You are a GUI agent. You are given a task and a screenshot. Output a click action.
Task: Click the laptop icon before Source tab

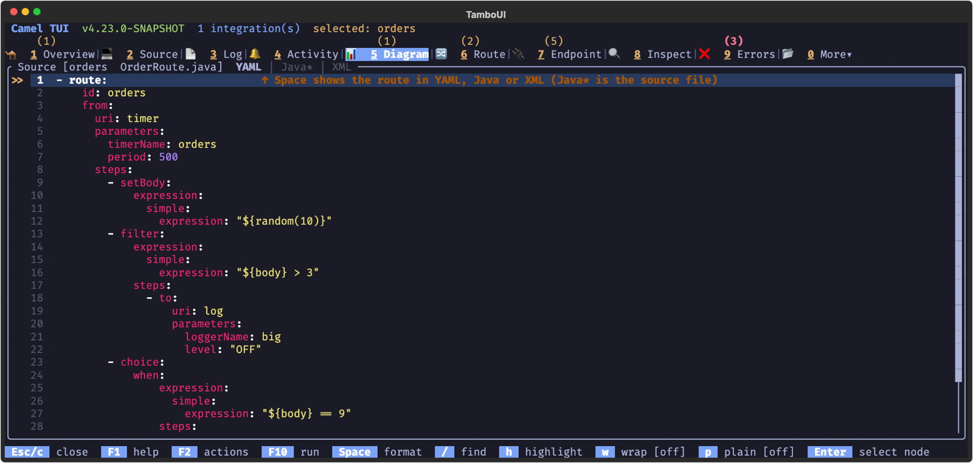coord(107,54)
